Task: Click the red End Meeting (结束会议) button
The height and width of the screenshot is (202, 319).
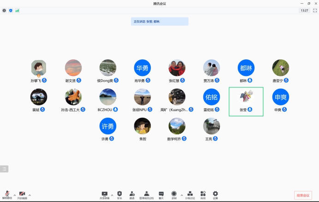Action: (303, 195)
